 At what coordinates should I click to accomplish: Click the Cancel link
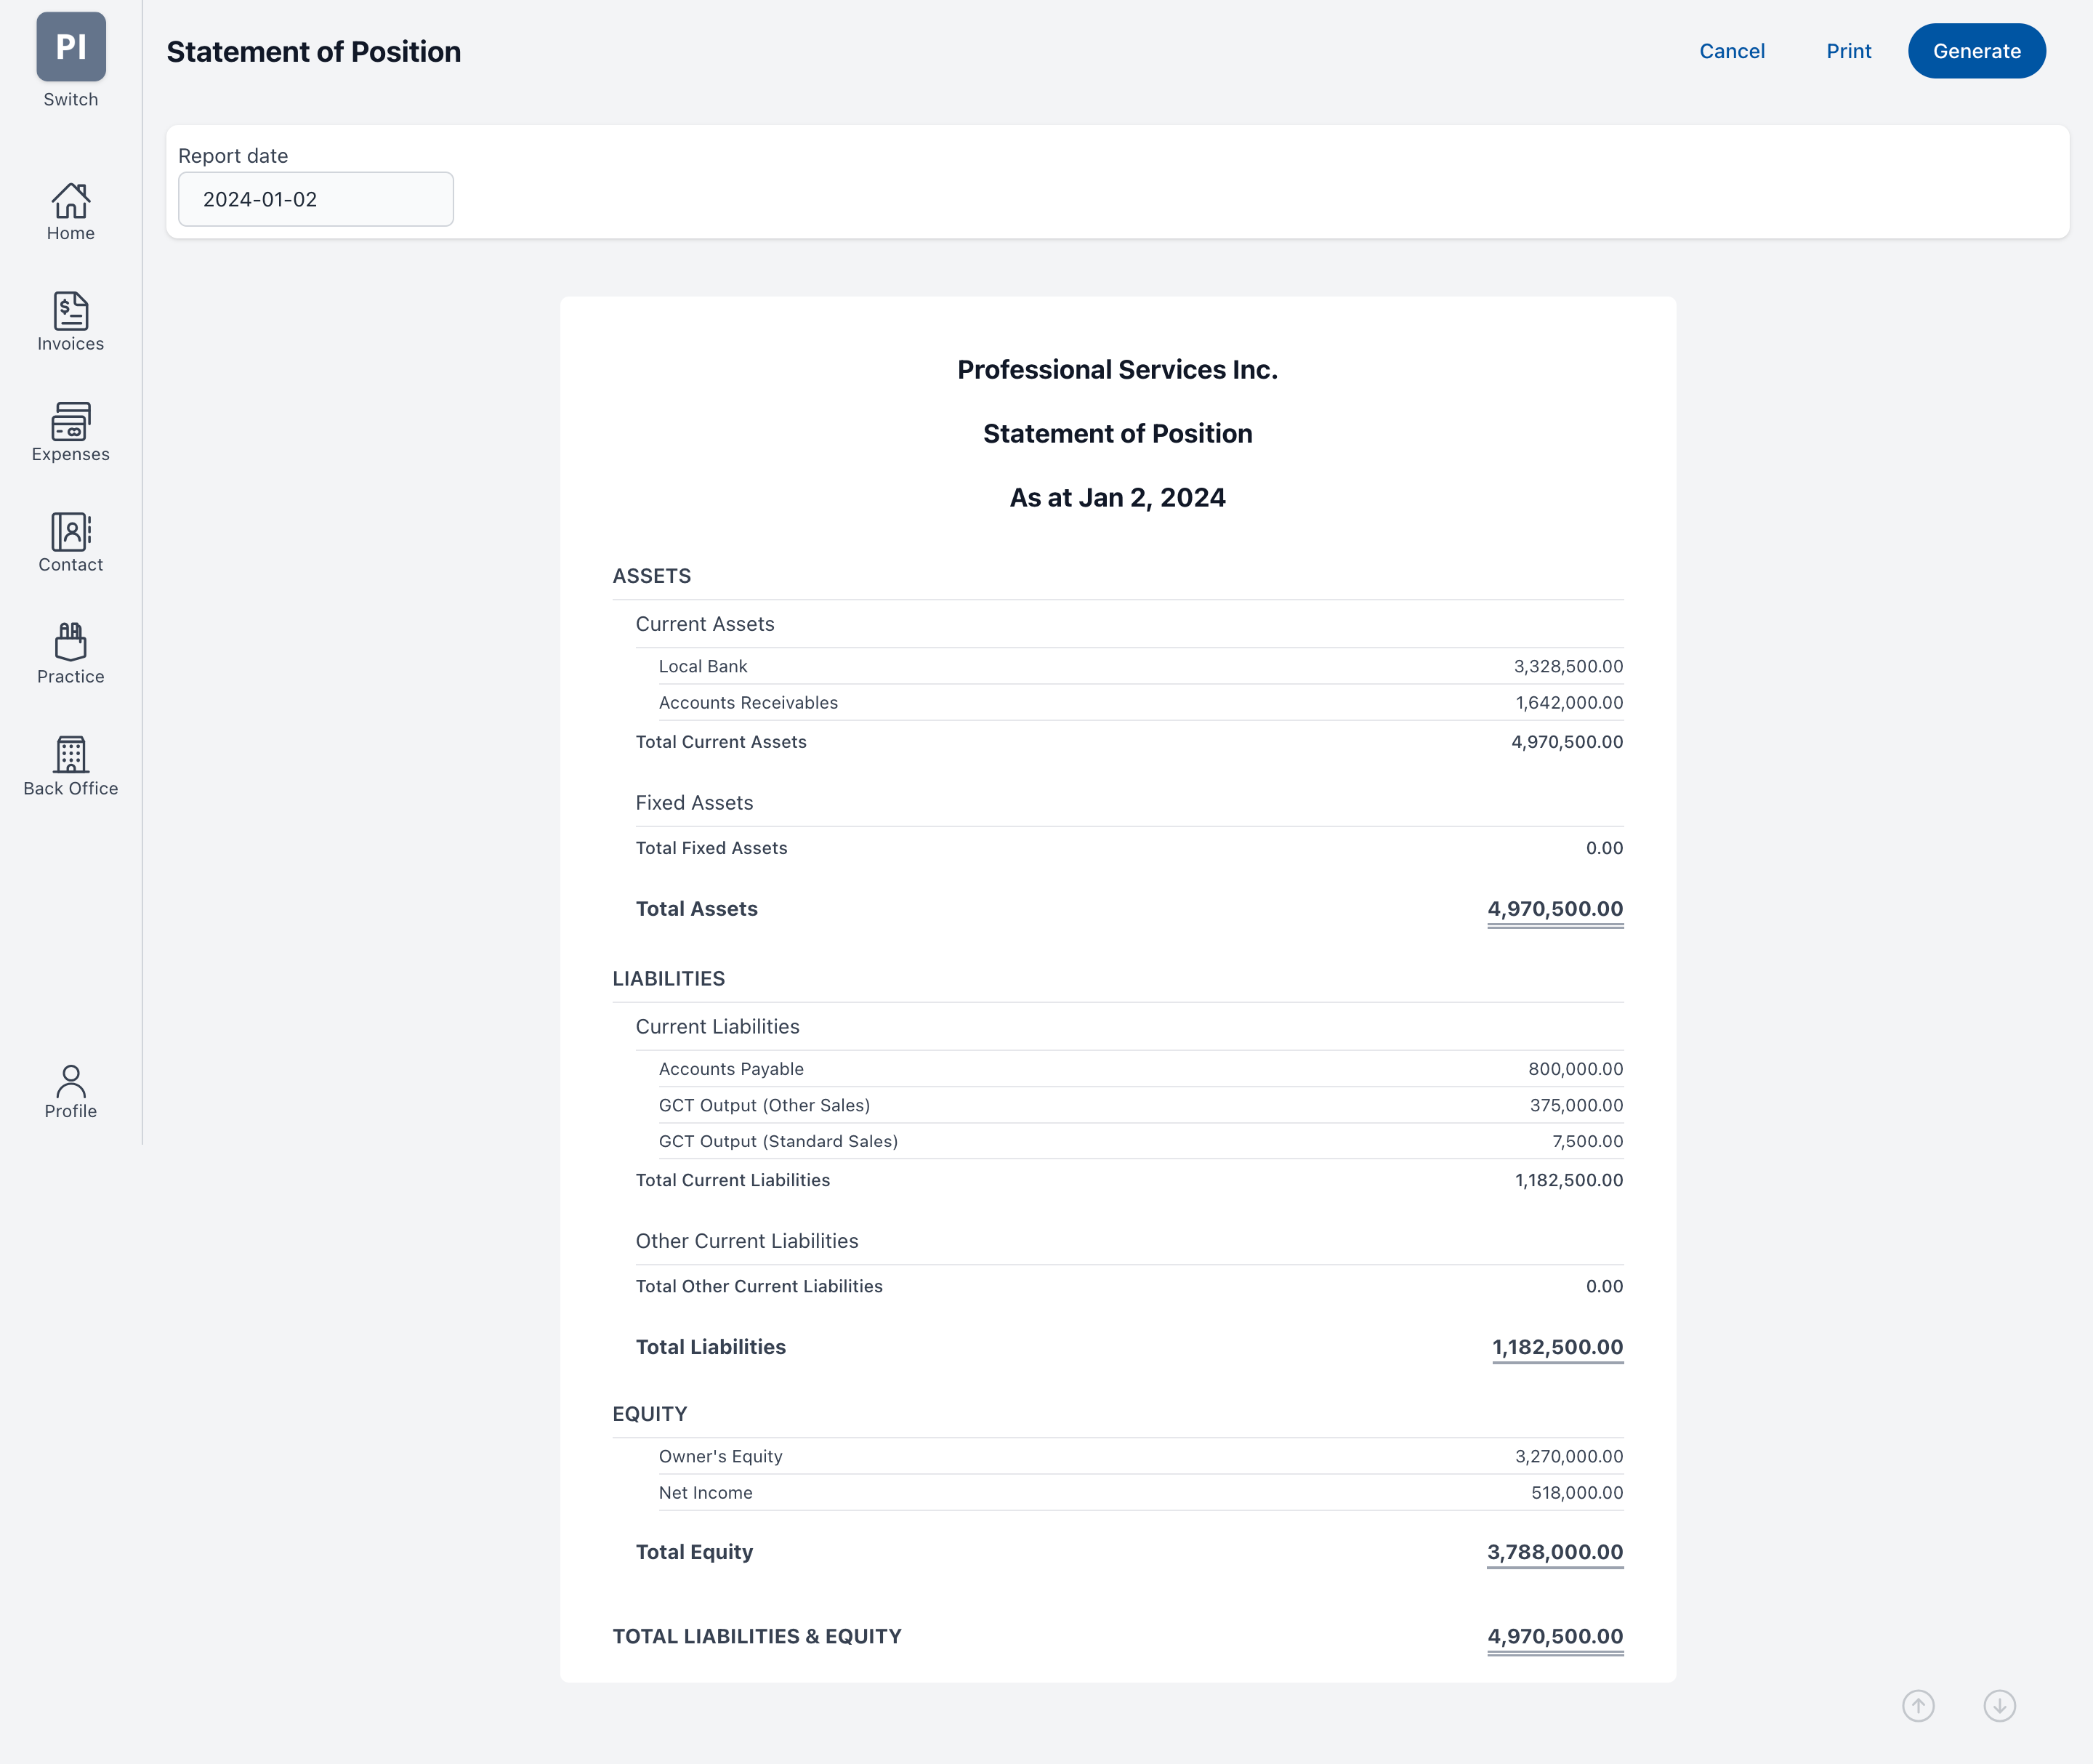click(x=1732, y=51)
